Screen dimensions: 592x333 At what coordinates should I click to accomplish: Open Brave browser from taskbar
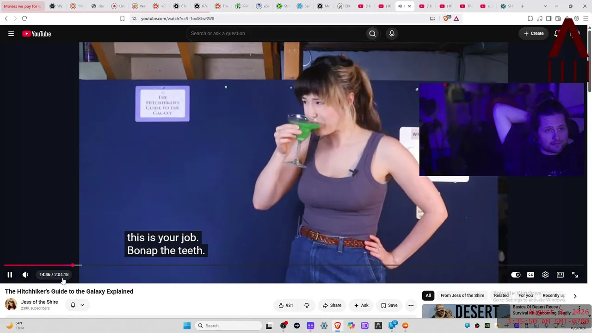click(x=338, y=326)
